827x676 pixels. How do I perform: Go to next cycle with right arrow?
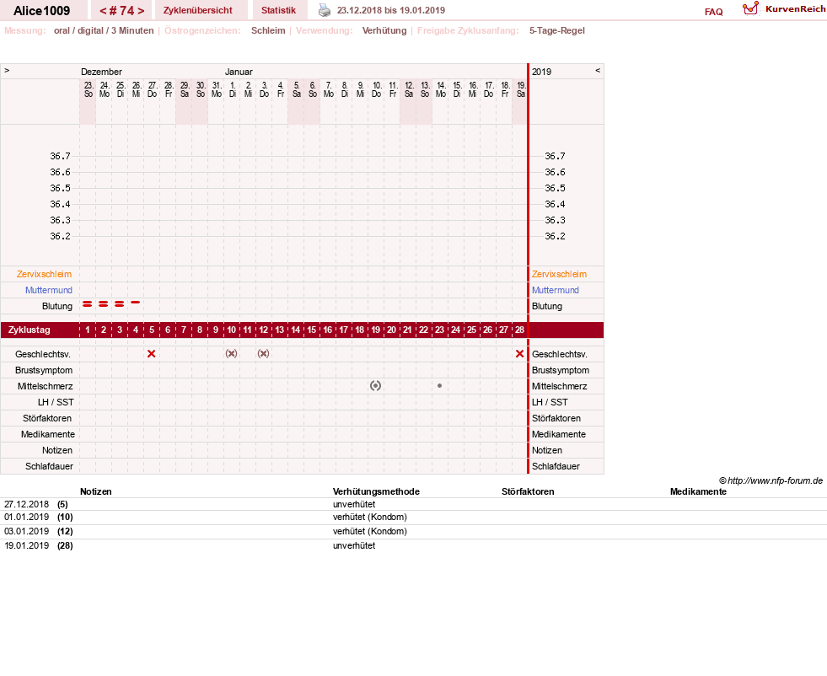tap(141, 11)
